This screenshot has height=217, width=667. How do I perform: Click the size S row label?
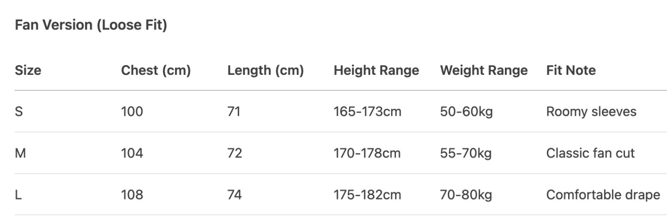pos(19,112)
